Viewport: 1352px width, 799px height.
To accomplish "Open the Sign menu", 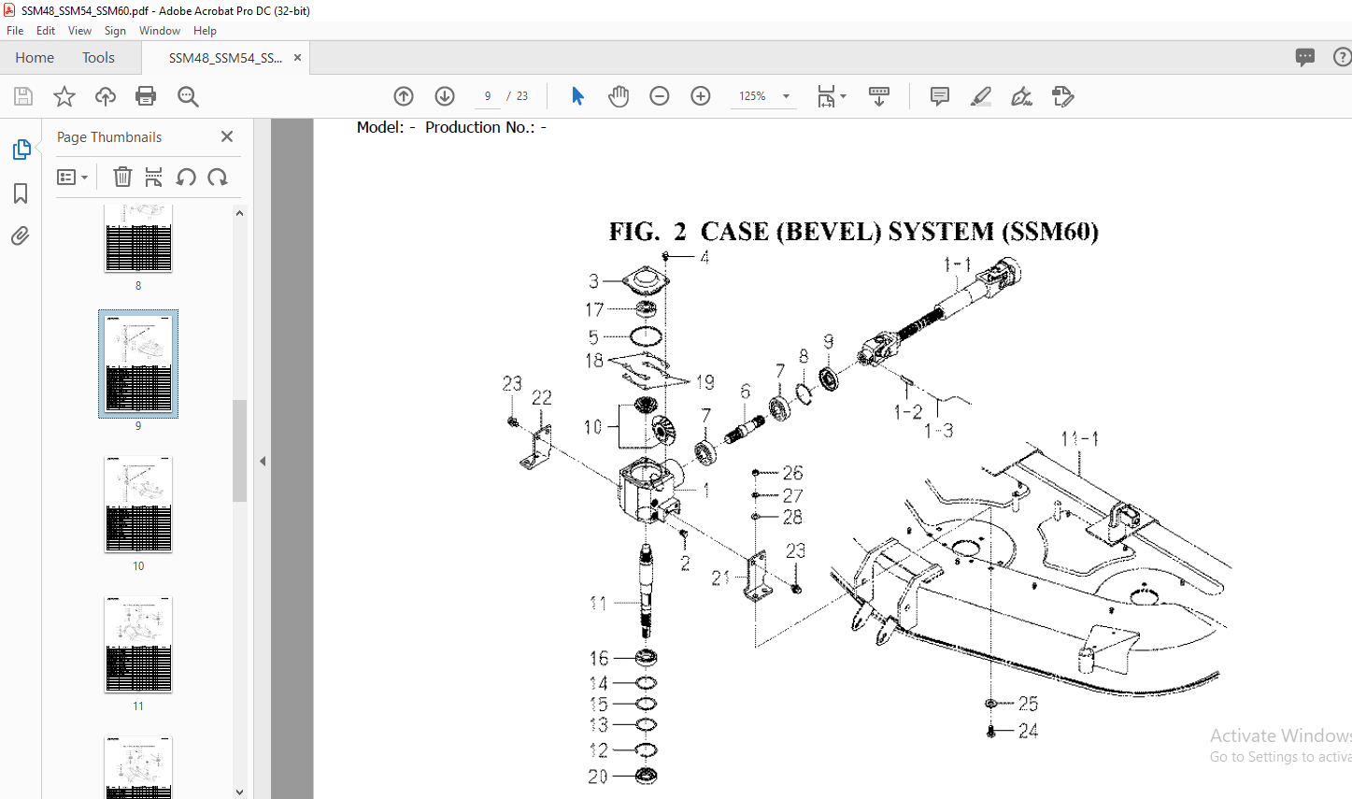I will click(x=115, y=31).
